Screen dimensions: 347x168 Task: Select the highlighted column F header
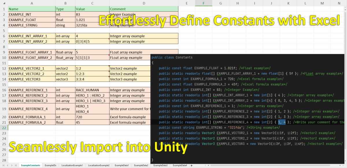[204, 3]
